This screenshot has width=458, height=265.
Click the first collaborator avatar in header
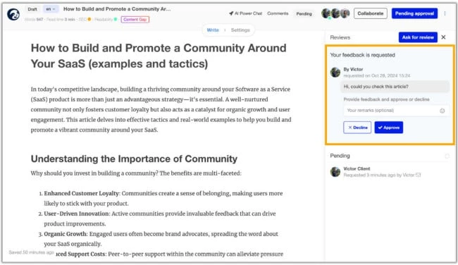(326, 13)
